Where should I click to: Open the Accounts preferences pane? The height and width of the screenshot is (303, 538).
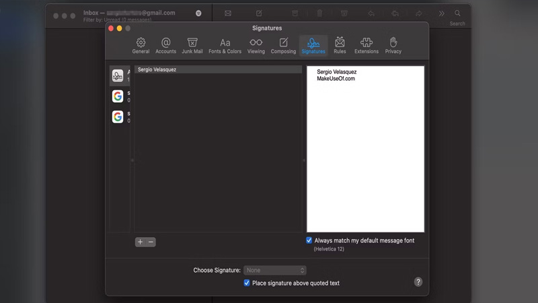[165, 46]
